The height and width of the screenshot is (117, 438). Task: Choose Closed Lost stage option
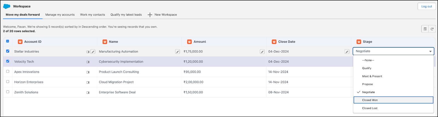click(393, 108)
